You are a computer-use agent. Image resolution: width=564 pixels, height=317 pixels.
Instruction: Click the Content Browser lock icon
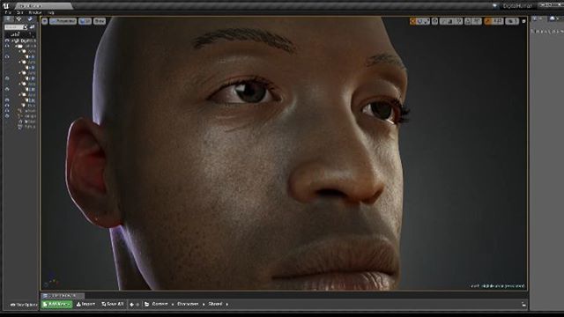pos(523,305)
